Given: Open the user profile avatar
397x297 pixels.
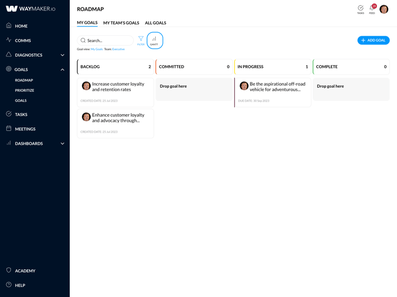Looking at the screenshot, I should click(384, 9).
